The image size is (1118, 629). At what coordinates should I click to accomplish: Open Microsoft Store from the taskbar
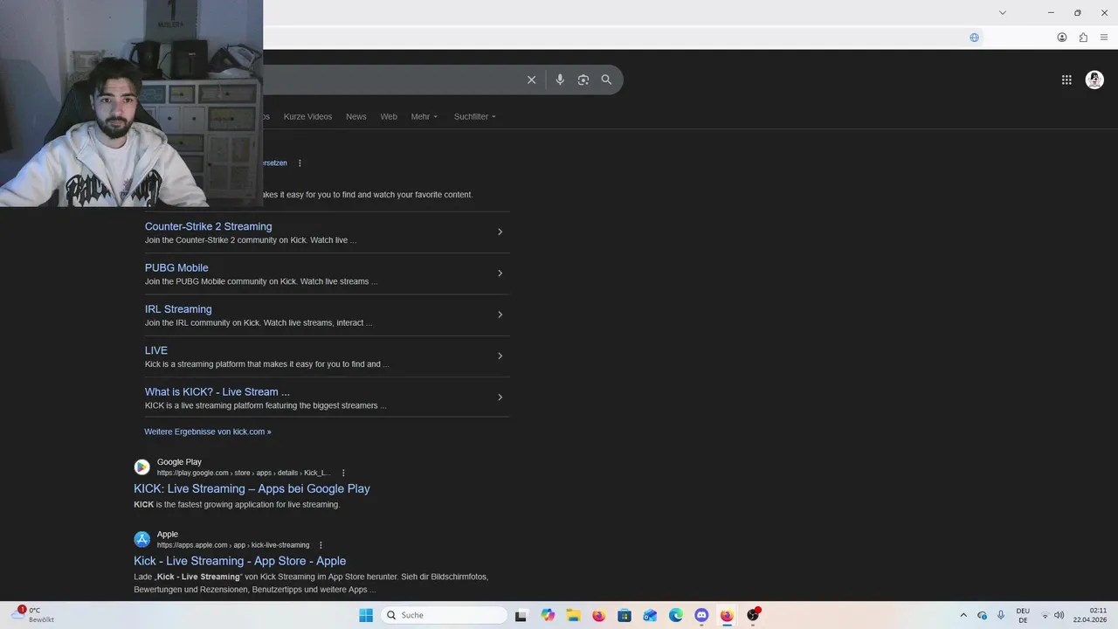[x=625, y=615]
